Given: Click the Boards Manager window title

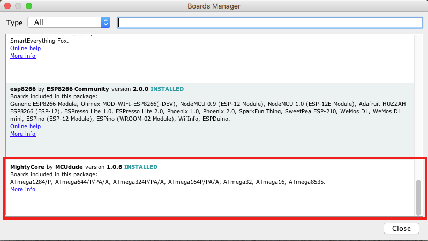Looking at the screenshot, I should (214, 6).
